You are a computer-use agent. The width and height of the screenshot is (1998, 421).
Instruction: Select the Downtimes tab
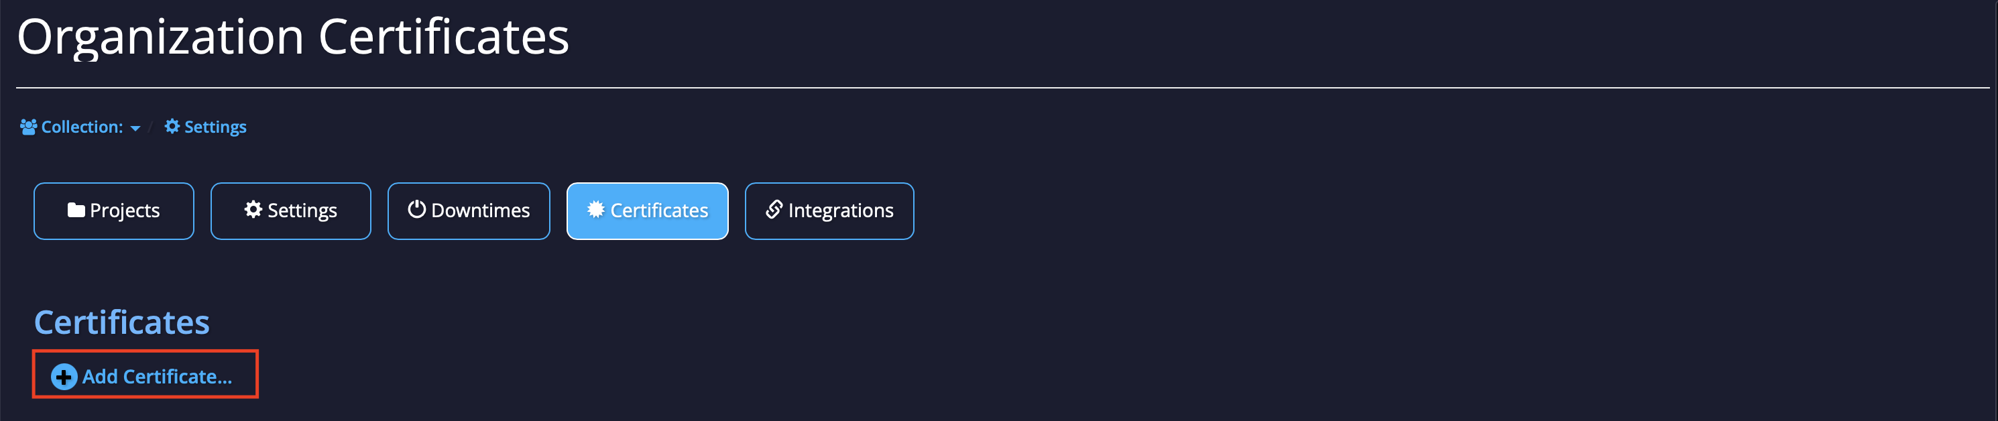click(469, 210)
